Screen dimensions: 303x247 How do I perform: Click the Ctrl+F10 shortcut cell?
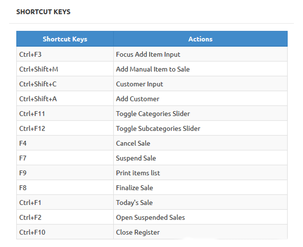click(x=32, y=232)
